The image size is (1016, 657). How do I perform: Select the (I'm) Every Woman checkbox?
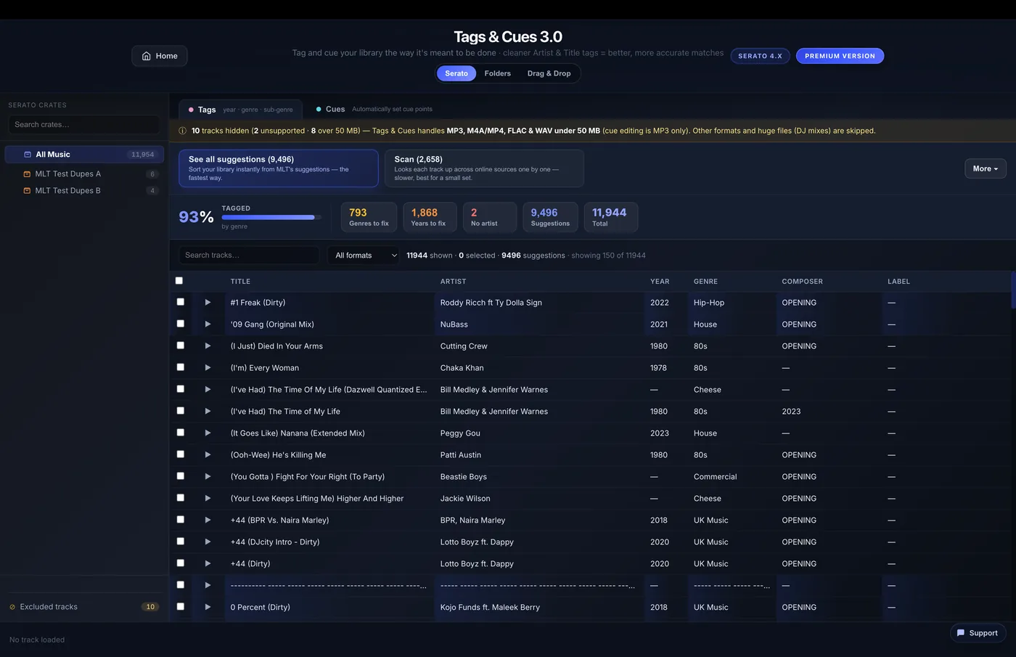[x=181, y=367]
